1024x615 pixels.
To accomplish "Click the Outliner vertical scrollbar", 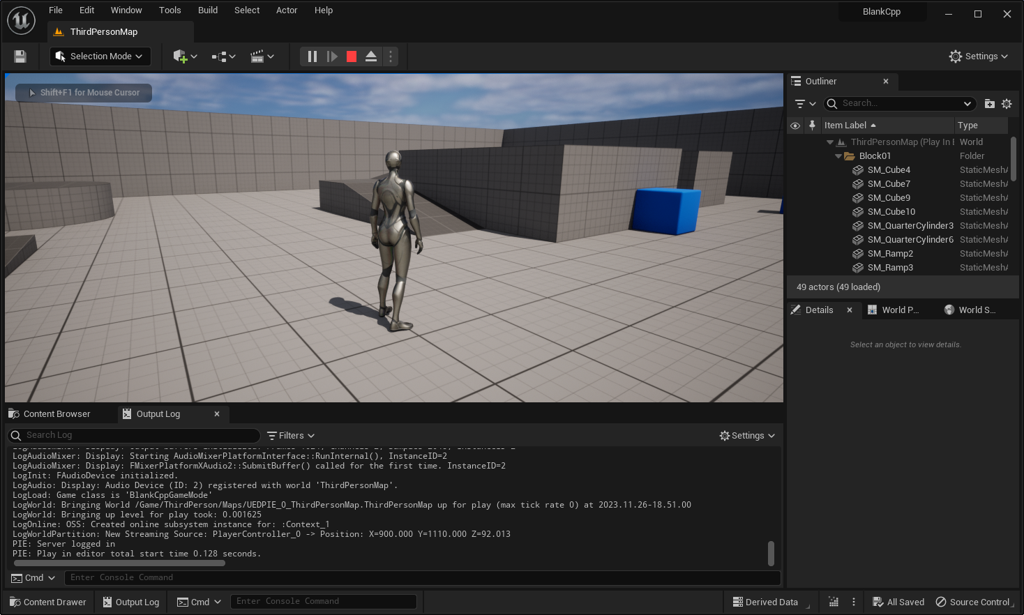I will (x=1014, y=159).
